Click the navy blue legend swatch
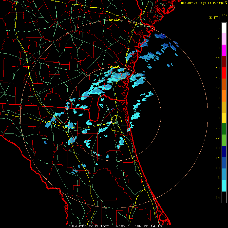This screenshot has width=228, height=228. click(x=224, y=152)
